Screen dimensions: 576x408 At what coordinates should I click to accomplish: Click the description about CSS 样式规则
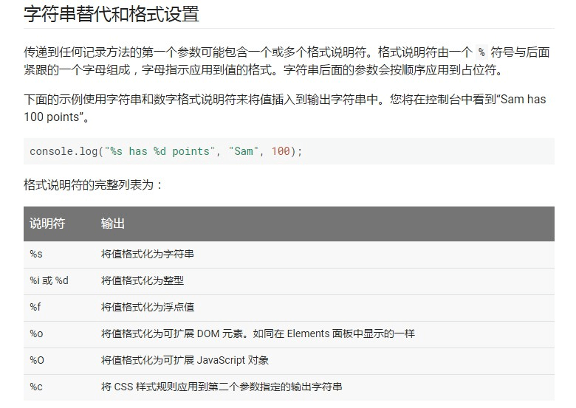(x=222, y=387)
